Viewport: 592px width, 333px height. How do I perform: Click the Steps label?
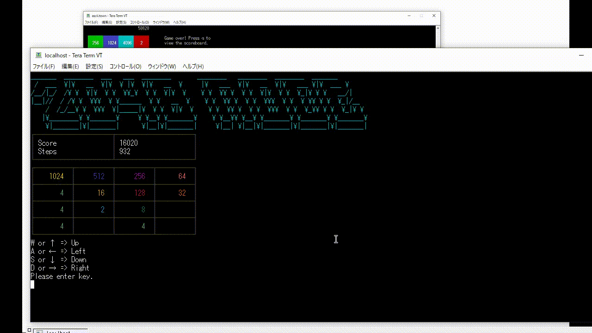(47, 152)
